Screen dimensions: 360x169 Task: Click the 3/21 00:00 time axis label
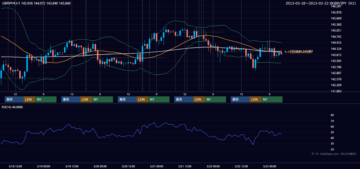tap(157, 166)
